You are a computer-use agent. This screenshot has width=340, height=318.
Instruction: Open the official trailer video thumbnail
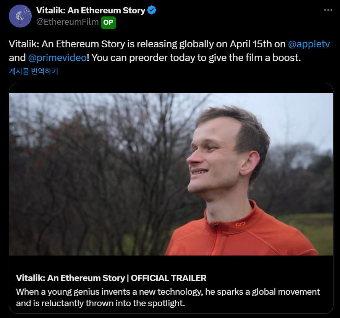click(171, 174)
